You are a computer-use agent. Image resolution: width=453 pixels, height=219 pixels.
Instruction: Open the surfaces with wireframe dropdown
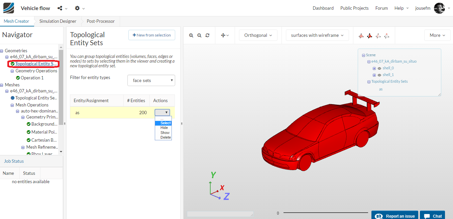[x=317, y=35]
